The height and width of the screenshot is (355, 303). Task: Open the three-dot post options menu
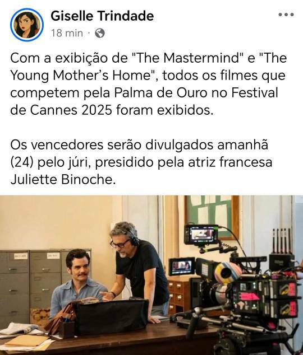point(286,15)
